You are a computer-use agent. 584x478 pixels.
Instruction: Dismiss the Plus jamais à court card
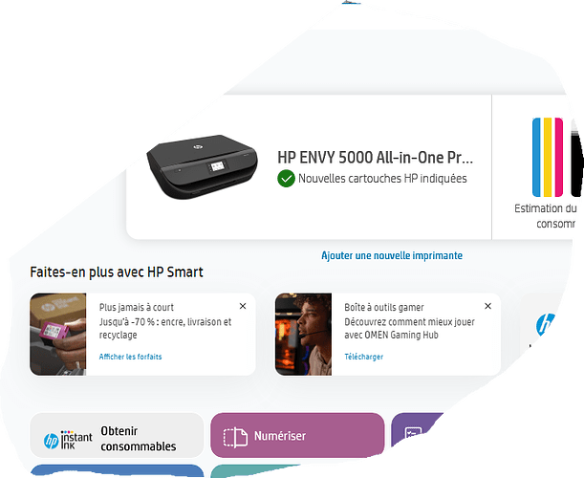point(243,306)
